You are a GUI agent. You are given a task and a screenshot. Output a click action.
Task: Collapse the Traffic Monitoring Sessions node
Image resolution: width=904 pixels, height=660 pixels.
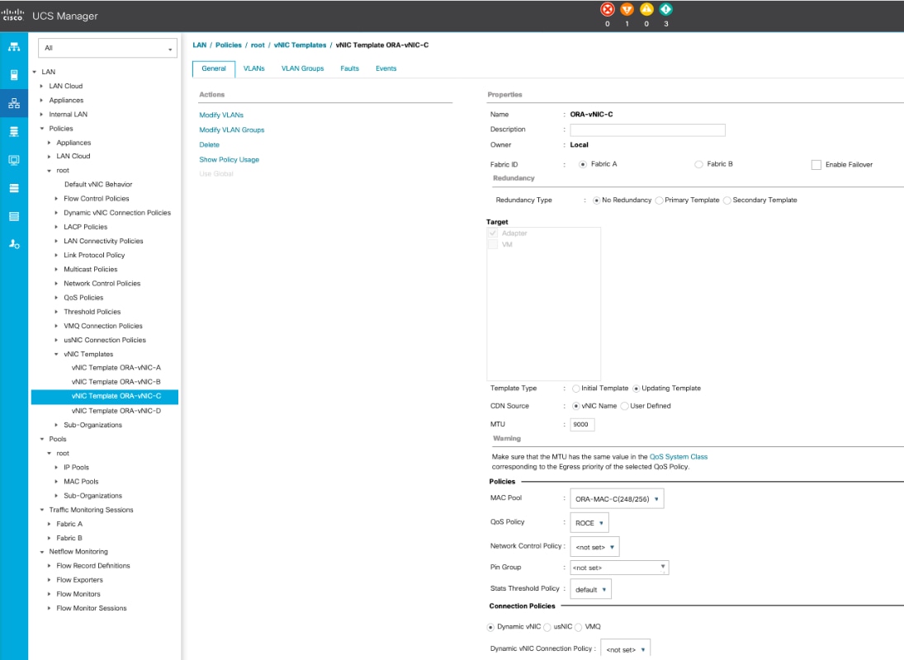[x=41, y=510]
